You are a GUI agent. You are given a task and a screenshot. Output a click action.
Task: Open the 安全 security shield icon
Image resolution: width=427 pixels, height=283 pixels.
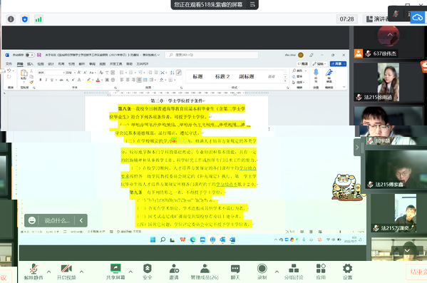tap(148, 272)
